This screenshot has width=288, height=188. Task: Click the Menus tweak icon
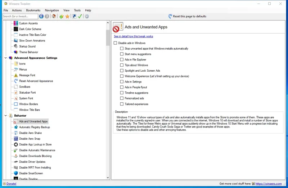(x=16, y=69)
